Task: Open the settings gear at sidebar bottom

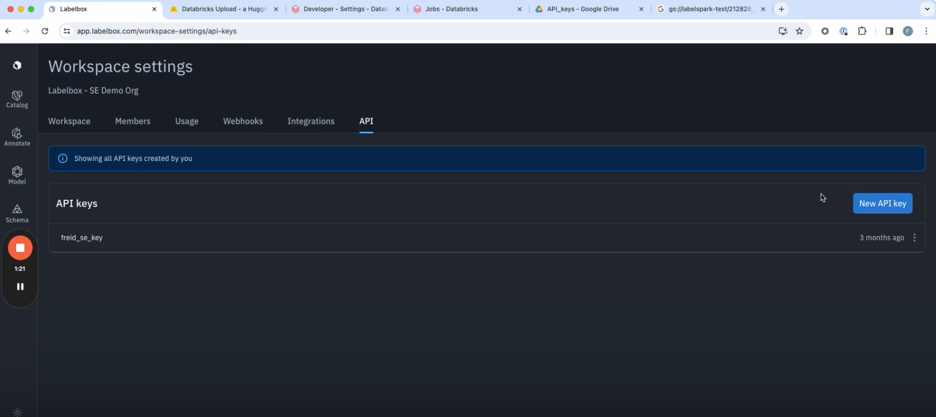Action: [17, 413]
